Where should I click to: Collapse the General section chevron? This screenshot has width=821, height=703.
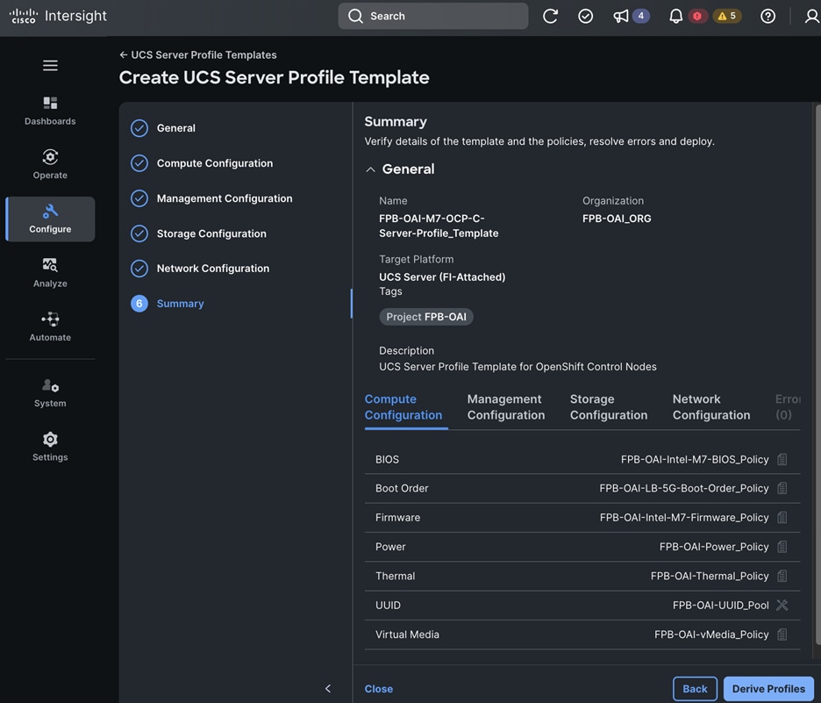[x=370, y=169]
